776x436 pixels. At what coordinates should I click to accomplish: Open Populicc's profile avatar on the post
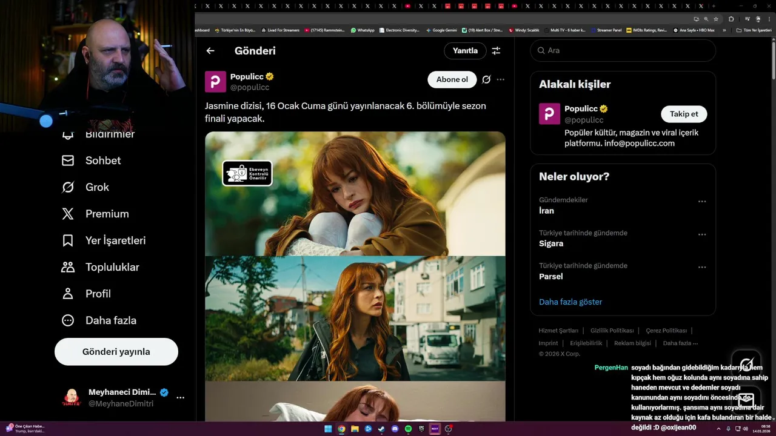click(215, 81)
